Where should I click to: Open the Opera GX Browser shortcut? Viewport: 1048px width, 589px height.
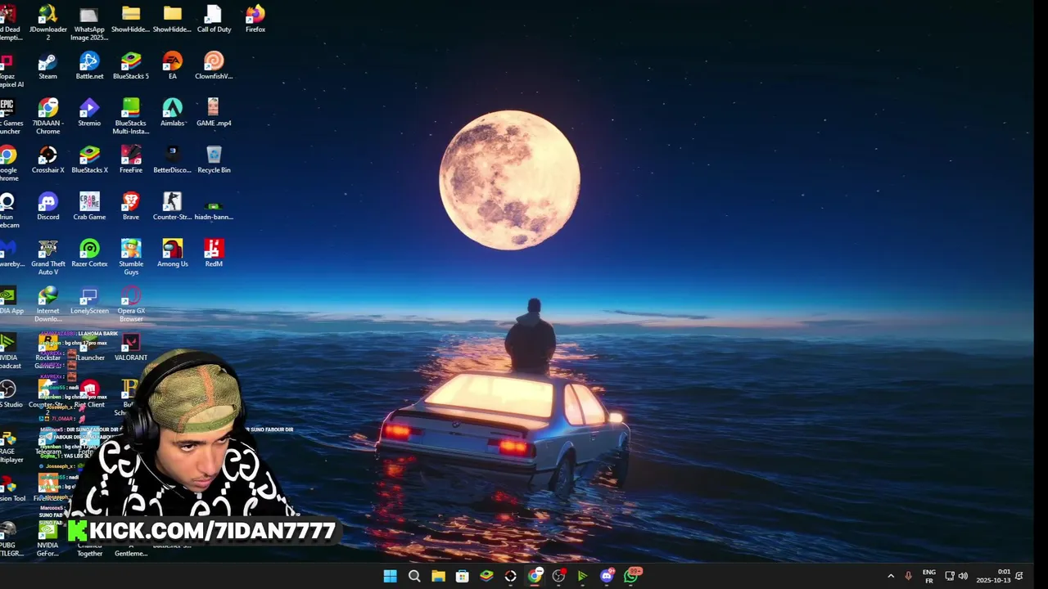131,303
